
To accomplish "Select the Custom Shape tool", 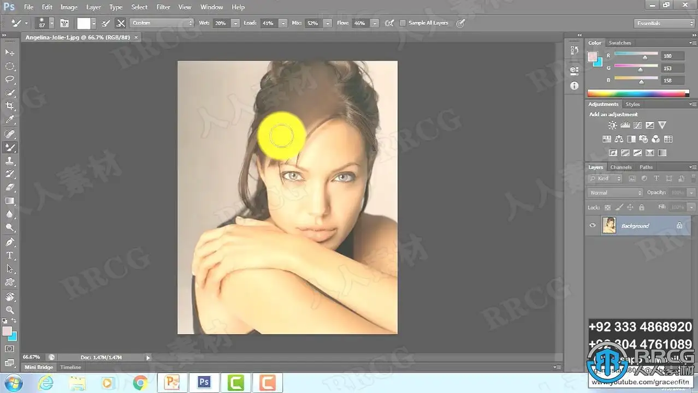I will click(10, 282).
